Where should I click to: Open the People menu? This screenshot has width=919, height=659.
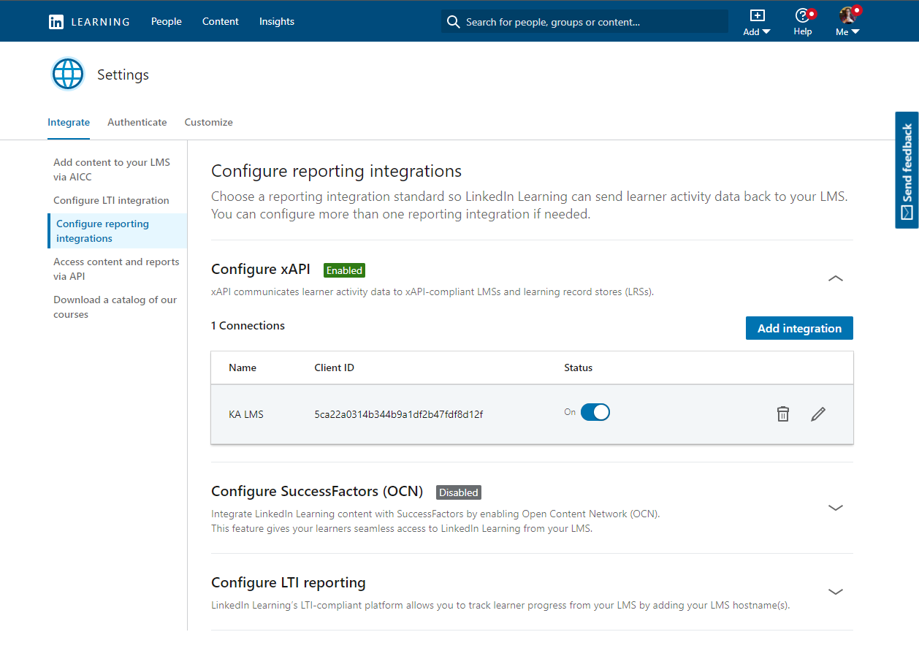pos(166,21)
